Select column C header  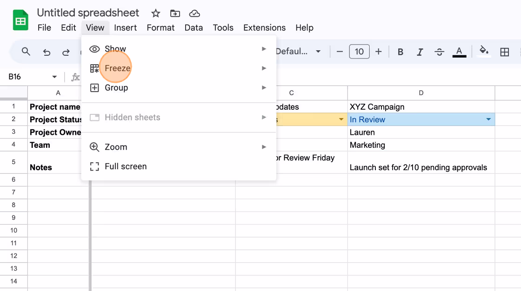pos(291,93)
